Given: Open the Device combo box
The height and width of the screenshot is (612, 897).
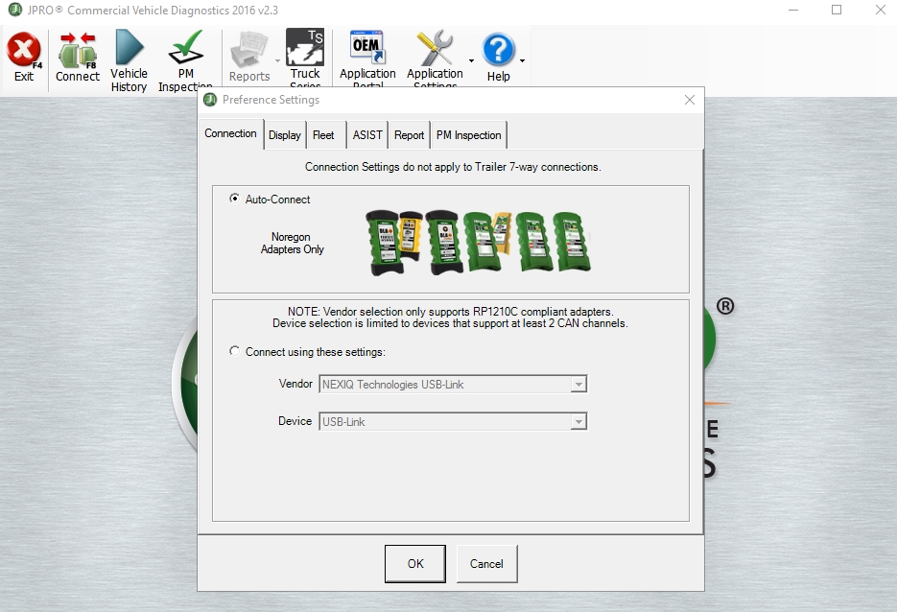Looking at the screenshot, I should click(453, 421).
